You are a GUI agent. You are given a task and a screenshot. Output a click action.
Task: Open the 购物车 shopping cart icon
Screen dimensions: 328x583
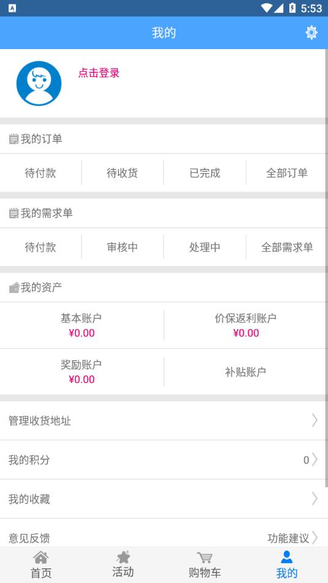205,557
